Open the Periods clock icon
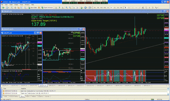 pyautogui.click(x=85, y=8)
